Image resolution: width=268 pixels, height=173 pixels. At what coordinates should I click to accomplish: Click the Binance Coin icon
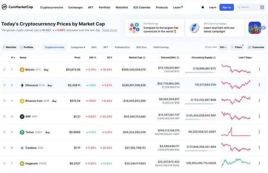coord(22,101)
